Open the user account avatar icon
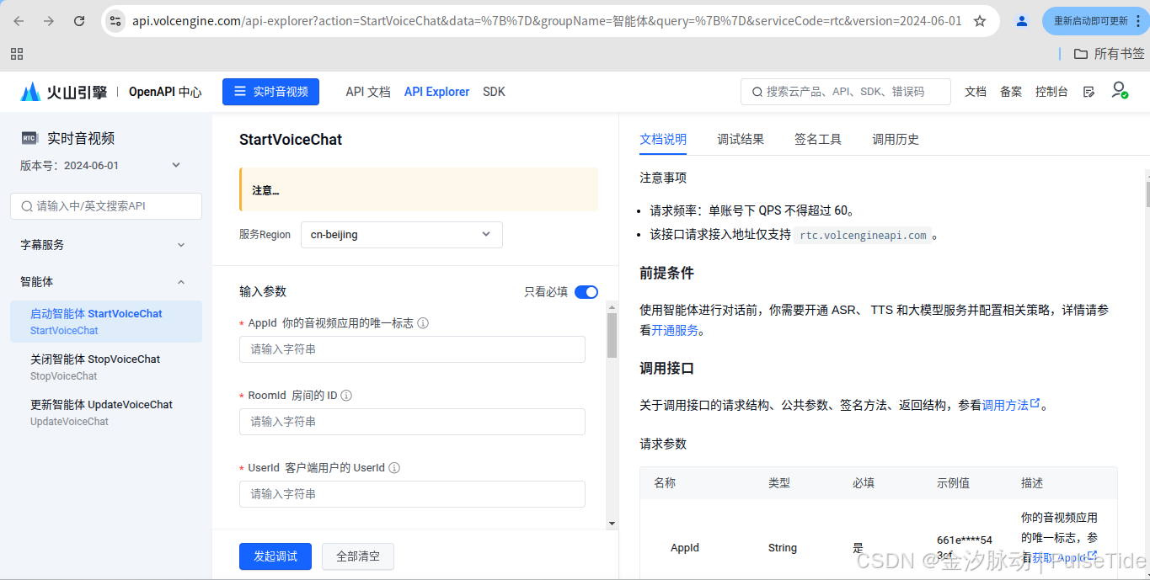1150x580 pixels. (1119, 90)
